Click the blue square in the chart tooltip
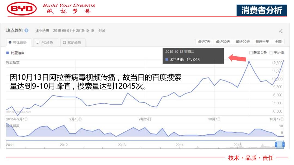Image resolution: width=294 pixels, height=165 pixels. pyautogui.click(x=167, y=60)
